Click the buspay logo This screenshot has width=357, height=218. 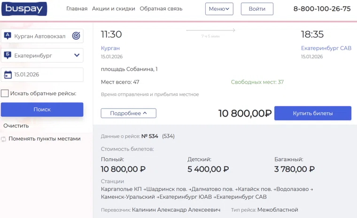(x=24, y=8)
